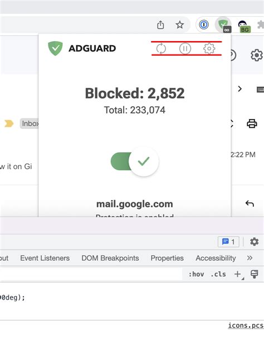
Task: Open the DevTools issues counter button
Action: pos(228,242)
